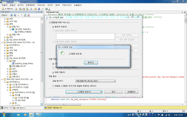Click the Windows Start orb

pyautogui.click(x=4, y=115)
